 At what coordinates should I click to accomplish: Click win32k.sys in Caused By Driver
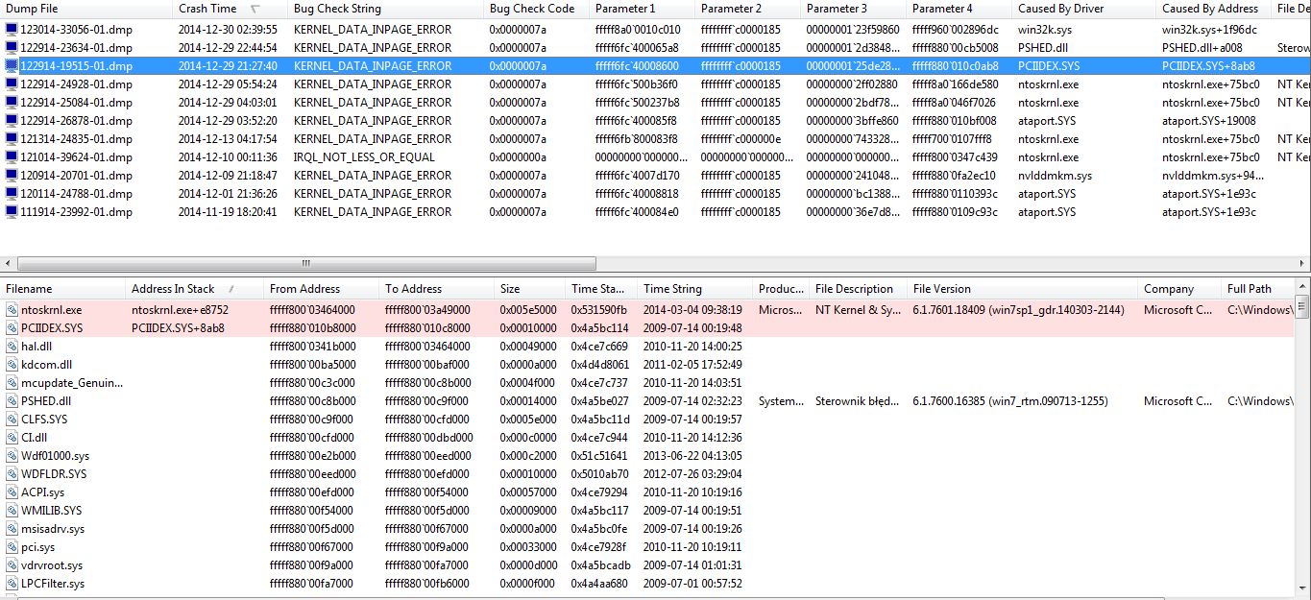coord(1045,30)
